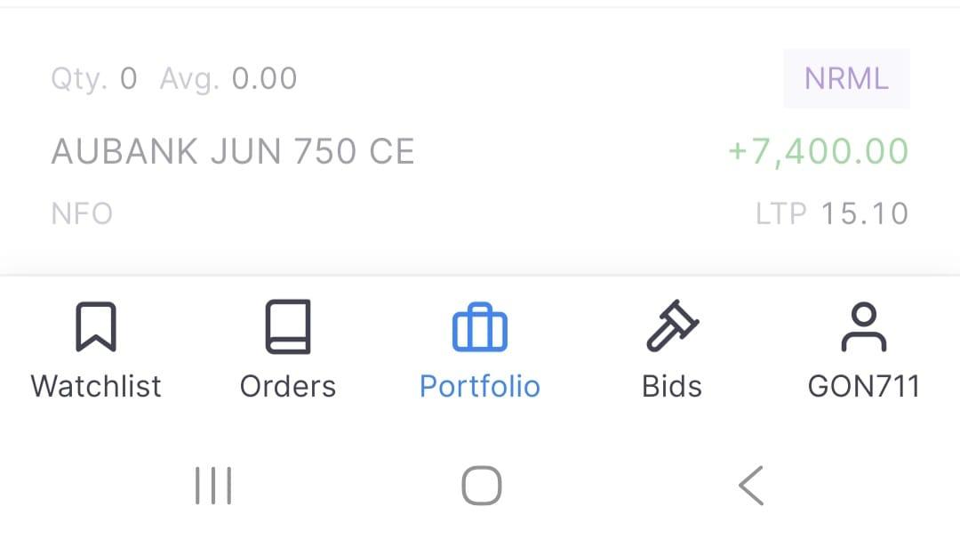This screenshot has width=960, height=547.
Task: Switch to the Orders tab label
Action: (288, 387)
